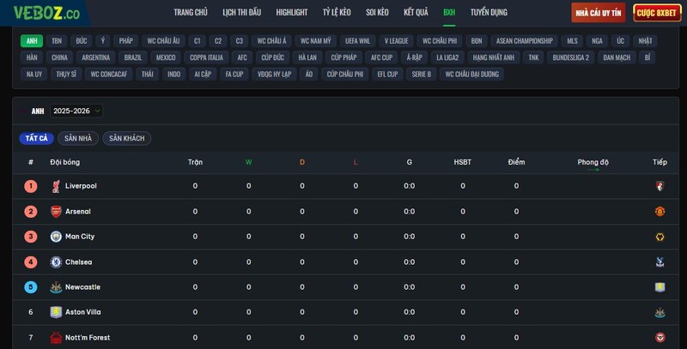Click the Newcastle club crest

pos(56,287)
